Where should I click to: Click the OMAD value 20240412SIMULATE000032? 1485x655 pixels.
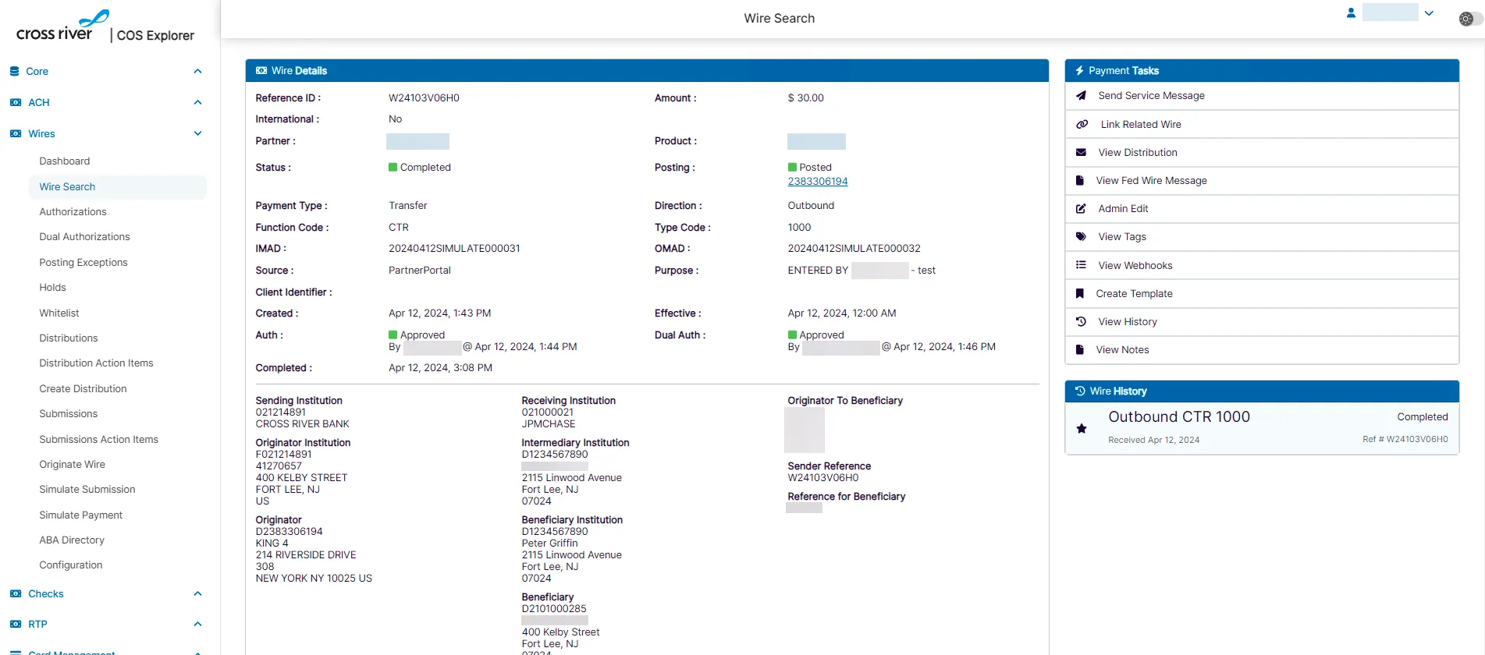click(854, 249)
